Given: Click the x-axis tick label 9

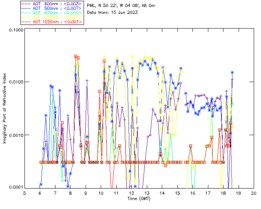Looking at the screenshot, I should tap(86, 193).
